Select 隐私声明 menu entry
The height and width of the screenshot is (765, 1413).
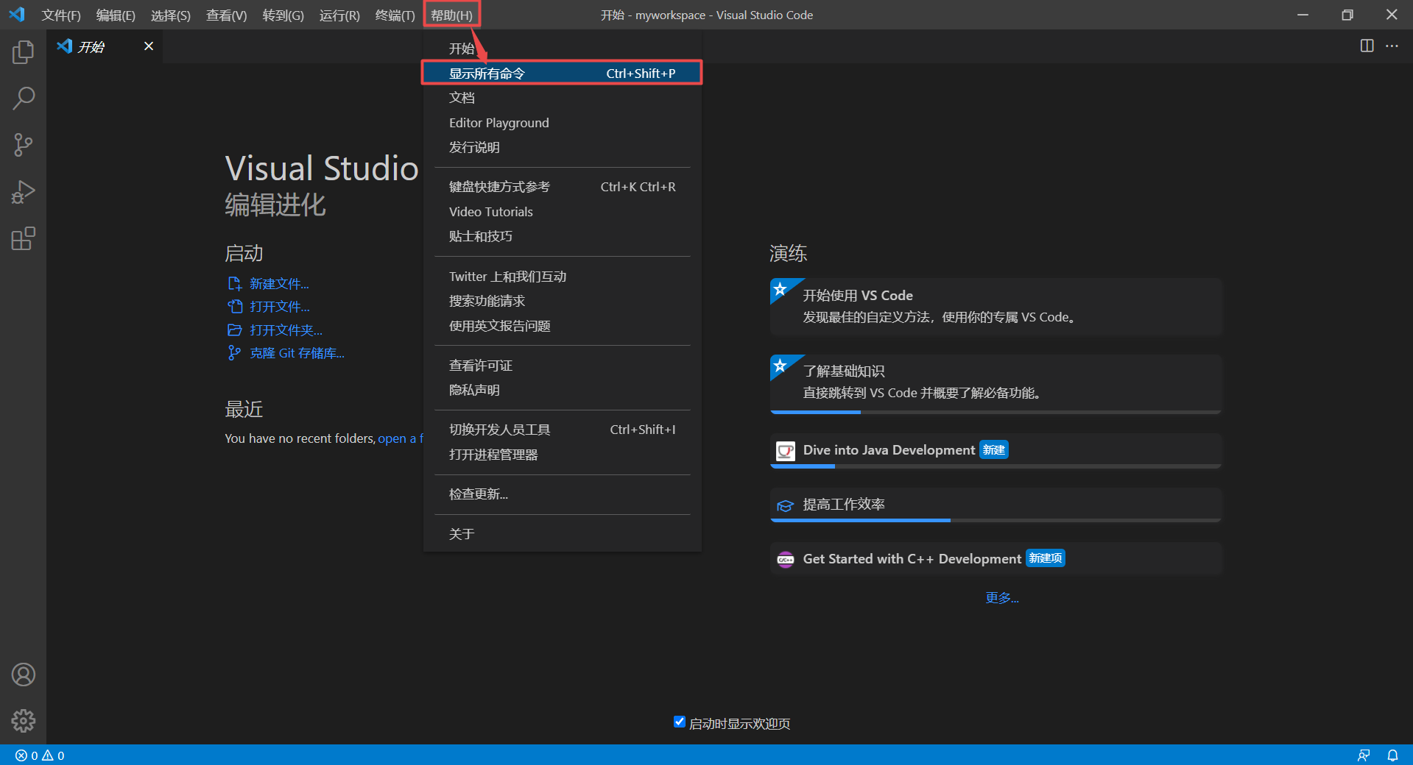562,390
